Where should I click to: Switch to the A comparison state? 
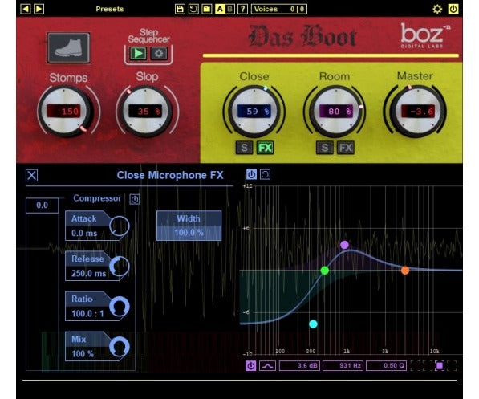[220, 9]
